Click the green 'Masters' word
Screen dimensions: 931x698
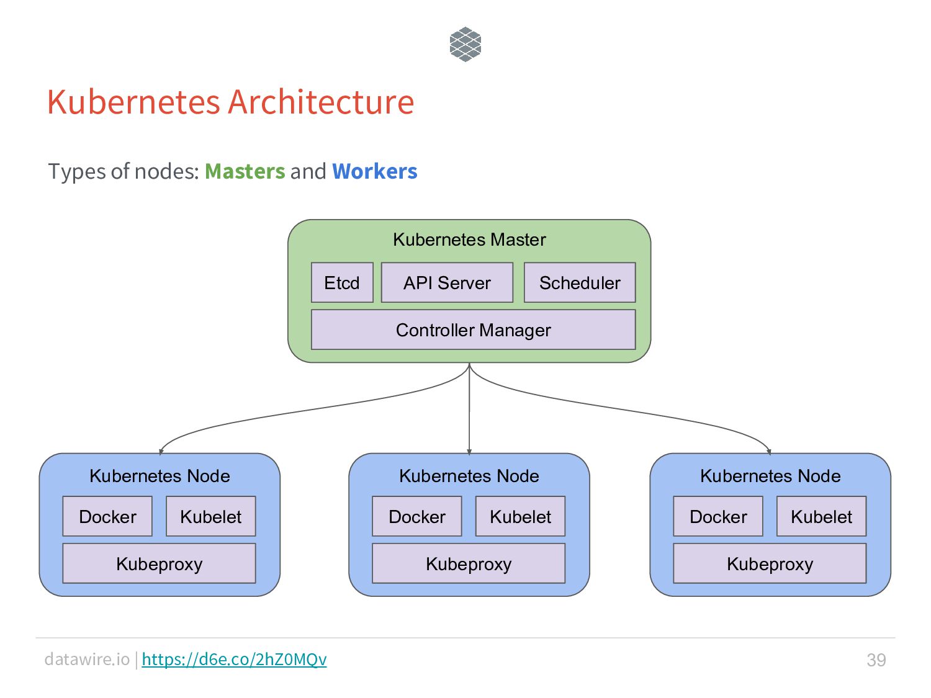pos(245,171)
